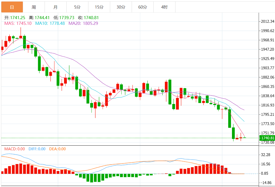Click the 高:1744.41 high price value
275x187 pixels.
pos(39,18)
